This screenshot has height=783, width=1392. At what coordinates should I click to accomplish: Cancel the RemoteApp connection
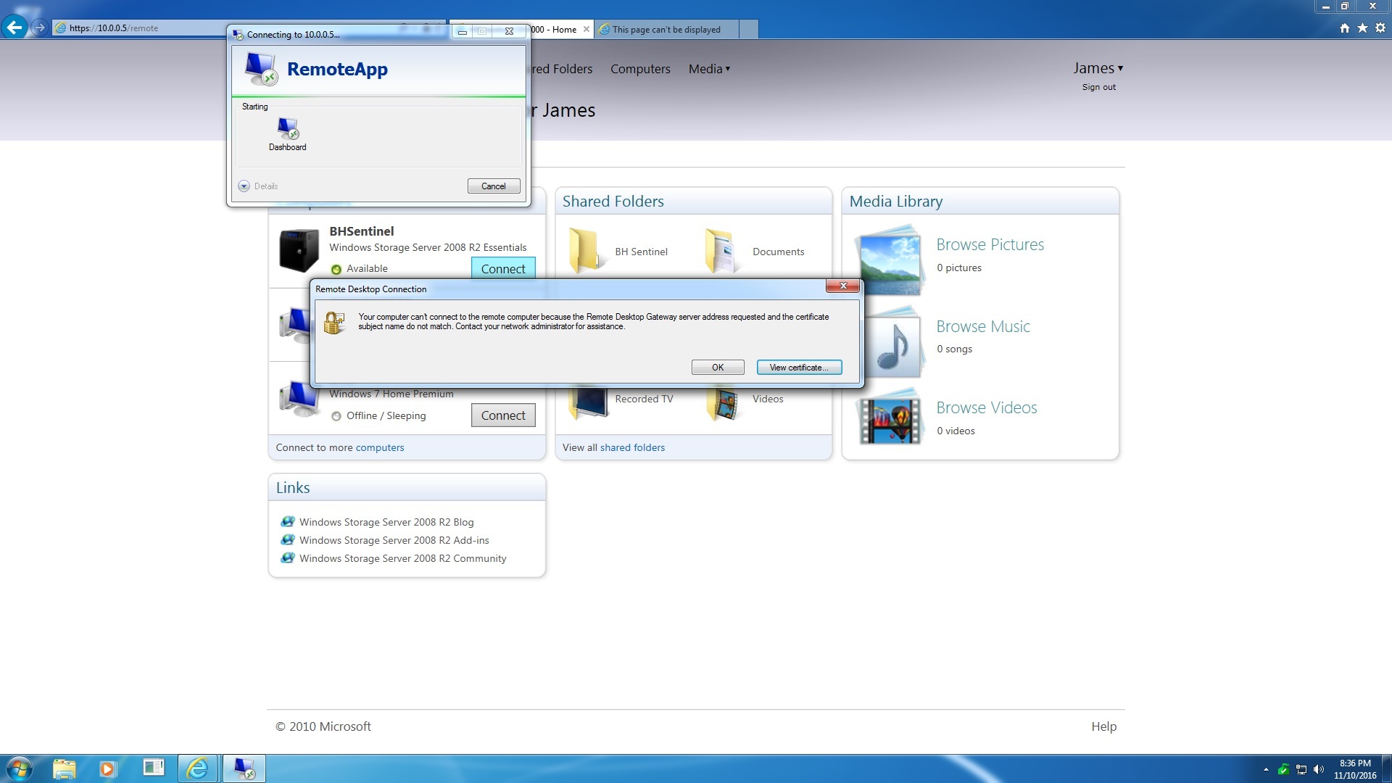[494, 186]
